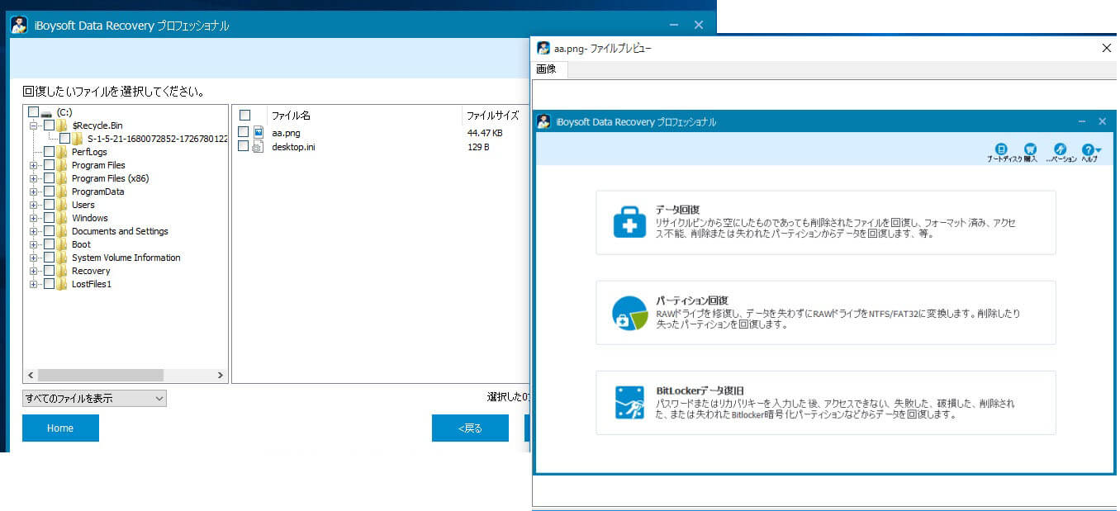The height and width of the screenshot is (511, 1120).
Task: Click the BitLockerデータ復旧 icon
Action: 629,402
